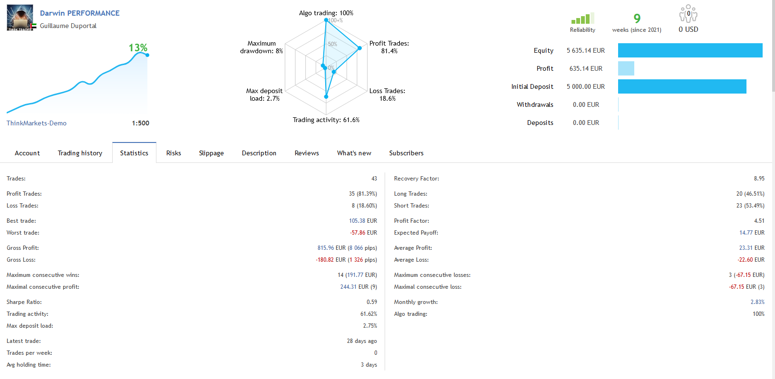The image size is (775, 379).
Task: Click the Trading activity radar chart point
Action: pos(326,96)
